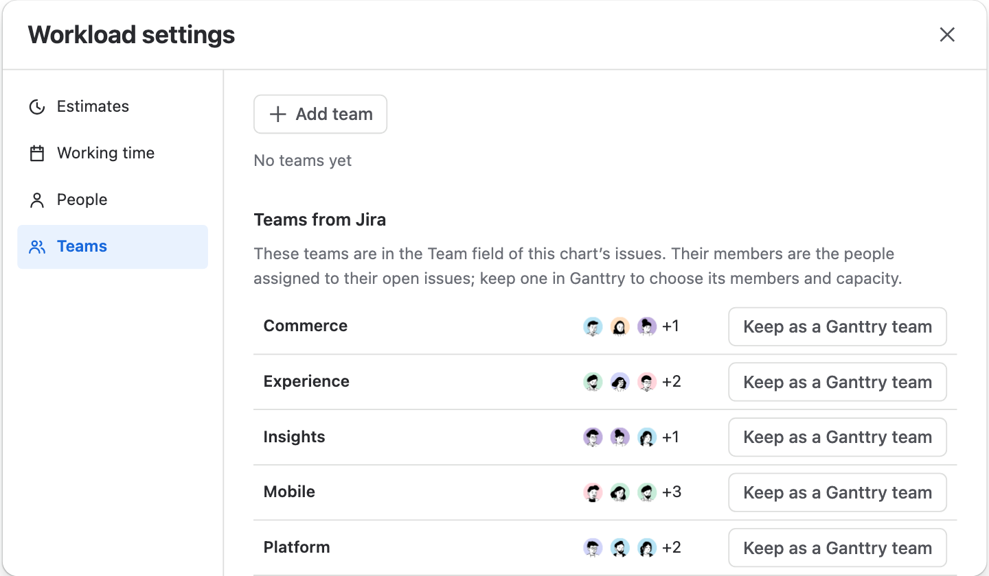
Task: Keep Platform as a Ganttry team
Action: click(837, 548)
